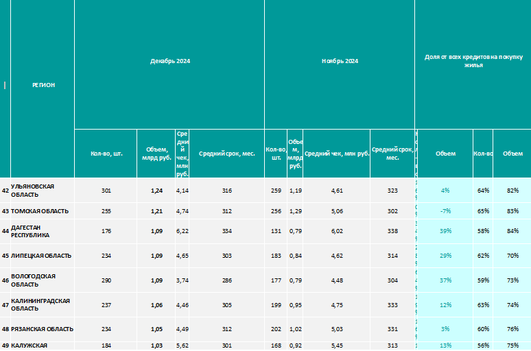The image size is (531, 351).
Task: Click value 183 in Липецкая row
Action: pyautogui.click(x=276, y=256)
